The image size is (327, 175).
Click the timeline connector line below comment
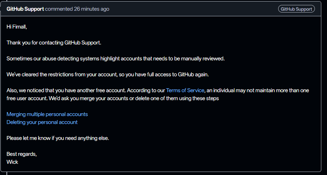7,173
